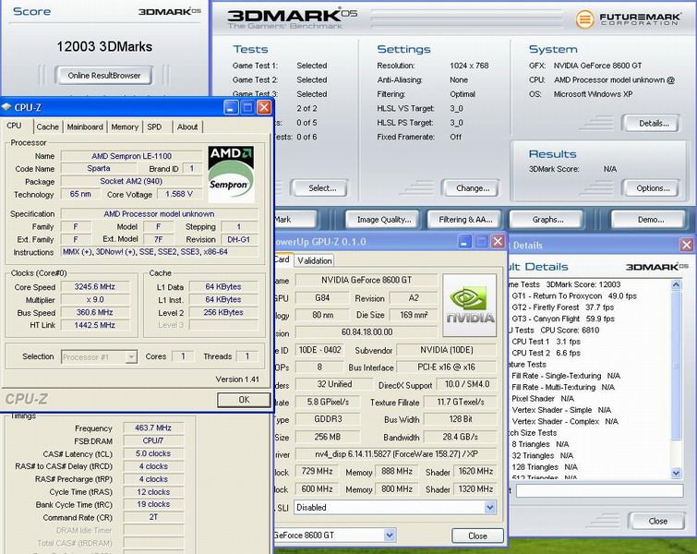The image size is (697, 554).
Task: Click the GT3 - Canyon Flight result row
Action: tap(563, 319)
